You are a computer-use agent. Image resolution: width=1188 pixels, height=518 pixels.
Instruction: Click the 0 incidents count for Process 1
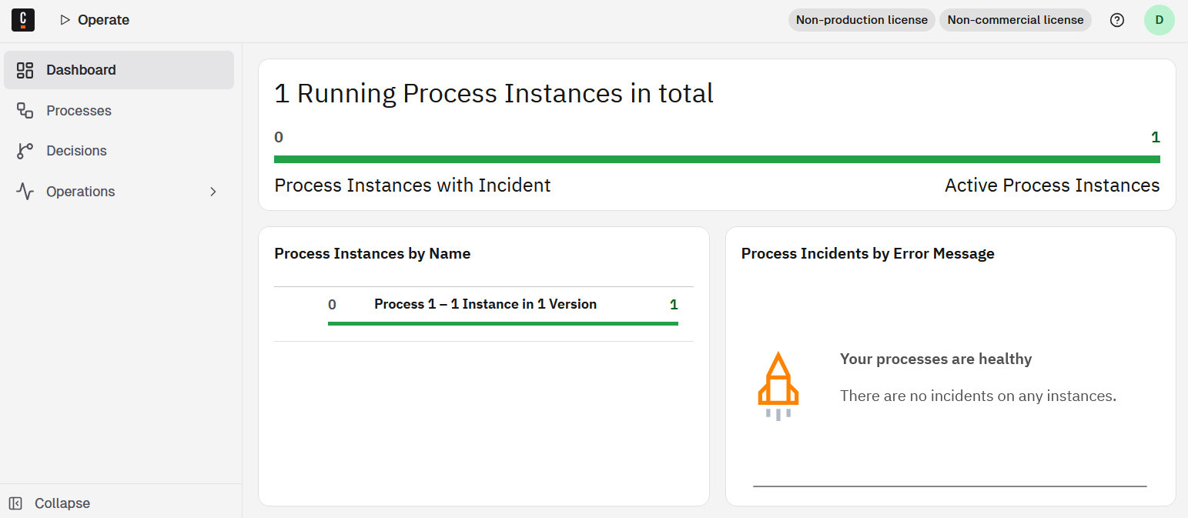pos(332,304)
